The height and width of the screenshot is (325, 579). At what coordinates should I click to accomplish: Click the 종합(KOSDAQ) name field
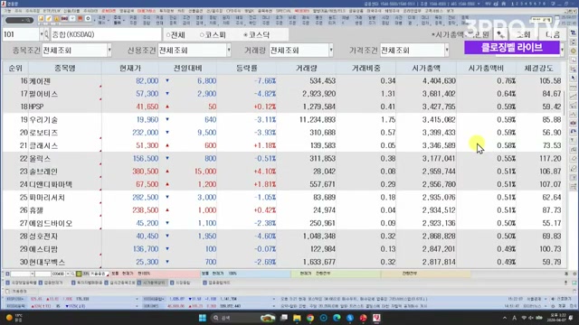click(106, 34)
